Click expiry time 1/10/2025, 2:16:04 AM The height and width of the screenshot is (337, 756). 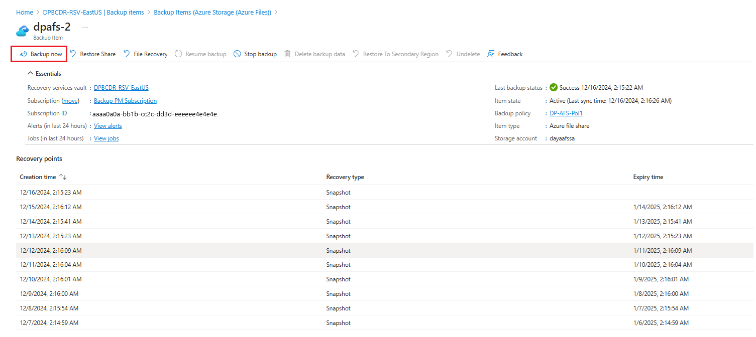pyautogui.click(x=663, y=265)
